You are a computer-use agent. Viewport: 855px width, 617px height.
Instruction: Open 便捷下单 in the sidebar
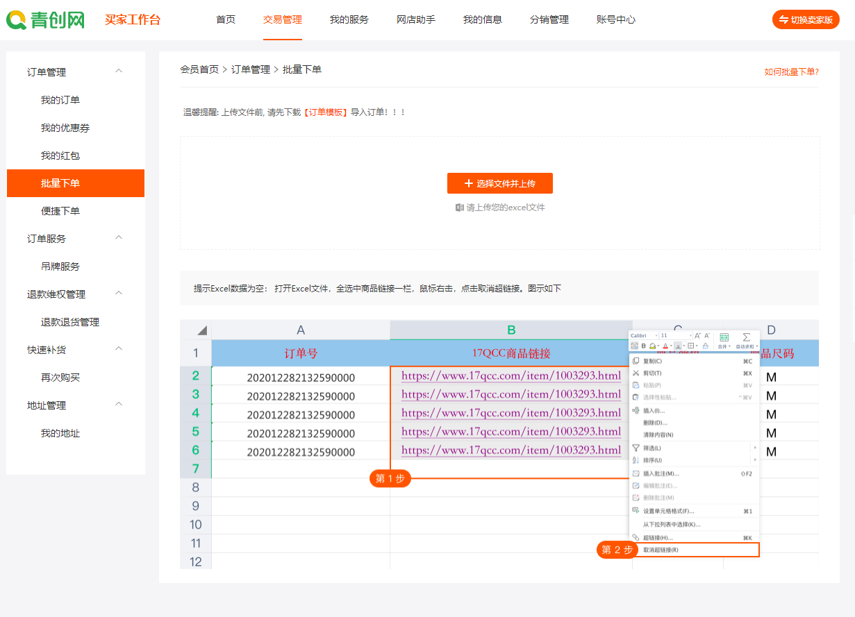click(x=60, y=211)
